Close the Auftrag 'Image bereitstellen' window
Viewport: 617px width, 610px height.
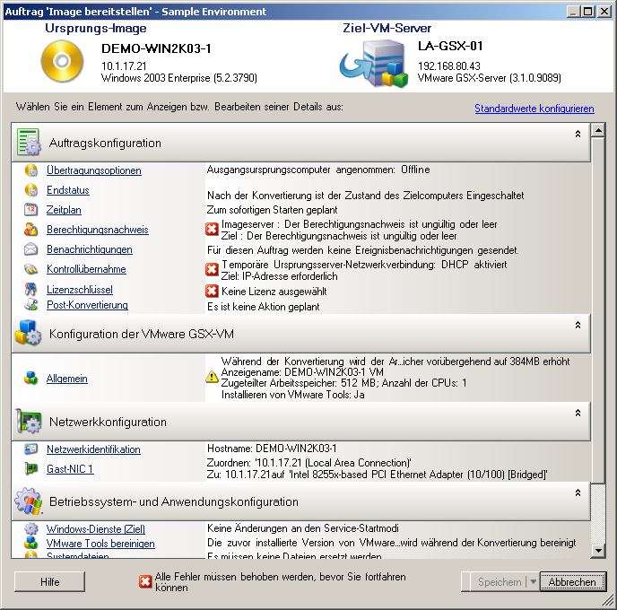pos(604,12)
